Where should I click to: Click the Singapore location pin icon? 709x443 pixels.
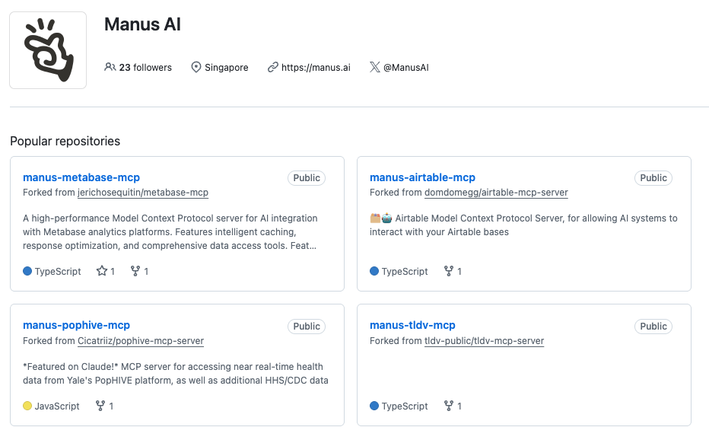pyautogui.click(x=196, y=68)
